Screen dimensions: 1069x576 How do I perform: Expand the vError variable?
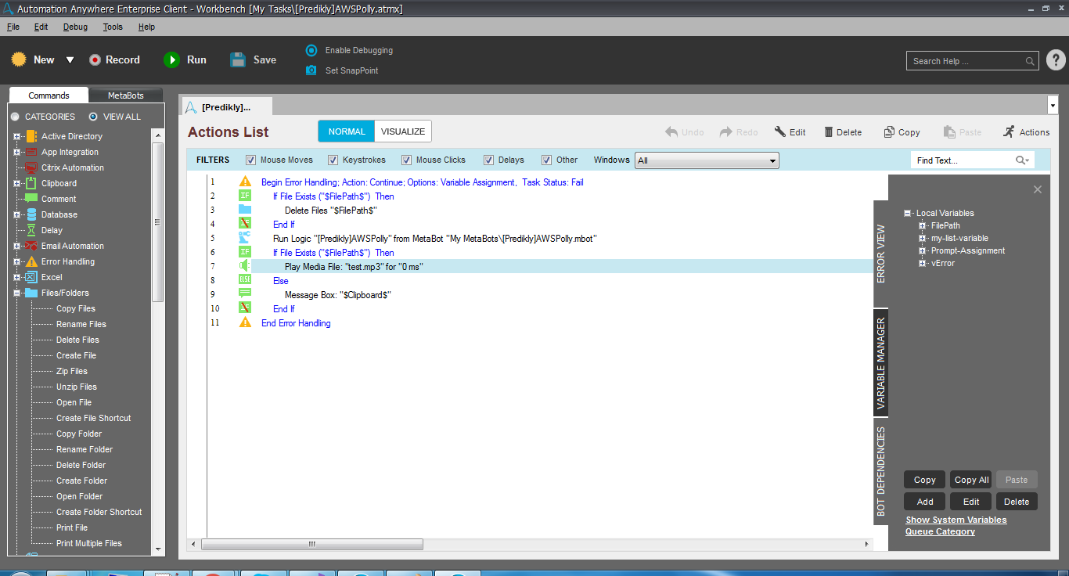923,263
